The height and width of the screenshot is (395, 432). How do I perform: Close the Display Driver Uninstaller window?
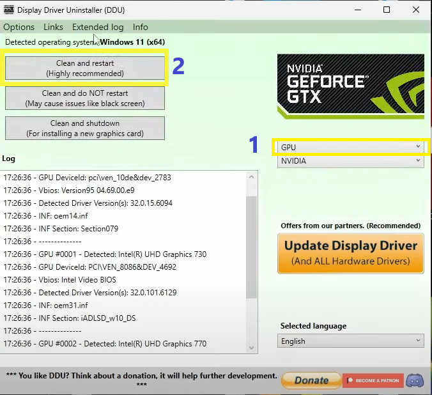click(x=416, y=10)
